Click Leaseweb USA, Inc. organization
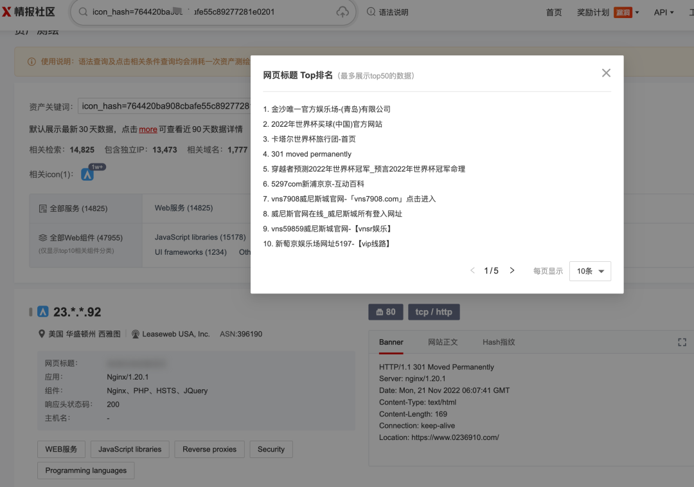Screen dimensions: 694x487 coord(175,334)
